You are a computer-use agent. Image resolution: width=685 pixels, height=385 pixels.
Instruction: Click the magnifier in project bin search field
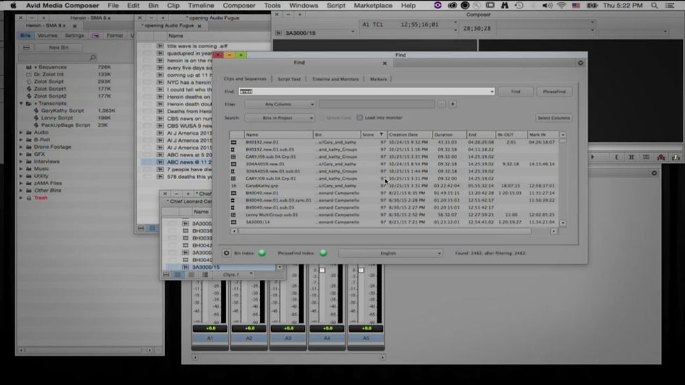tap(92, 57)
